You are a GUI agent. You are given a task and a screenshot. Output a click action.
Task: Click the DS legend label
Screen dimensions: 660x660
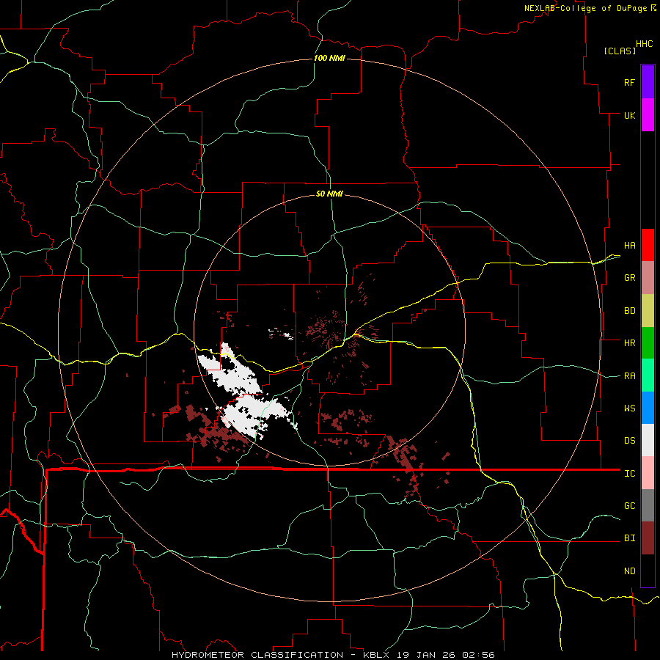(629, 441)
